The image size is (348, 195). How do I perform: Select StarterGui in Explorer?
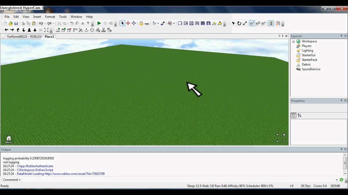click(x=308, y=55)
